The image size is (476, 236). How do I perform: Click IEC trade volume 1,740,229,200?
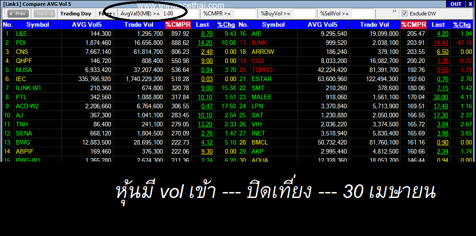pos(145,79)
